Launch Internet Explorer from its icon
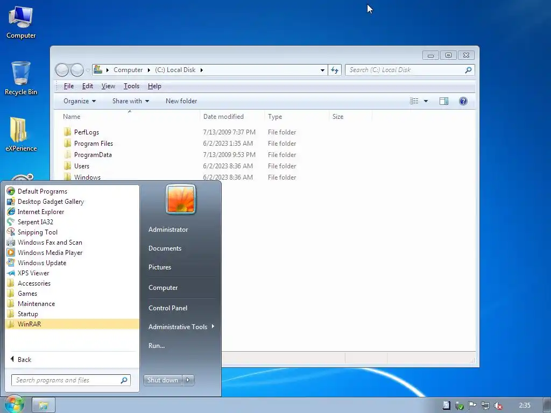Image resolution: width=551 pixels, height=413 pixels. [x=11, y=212]
